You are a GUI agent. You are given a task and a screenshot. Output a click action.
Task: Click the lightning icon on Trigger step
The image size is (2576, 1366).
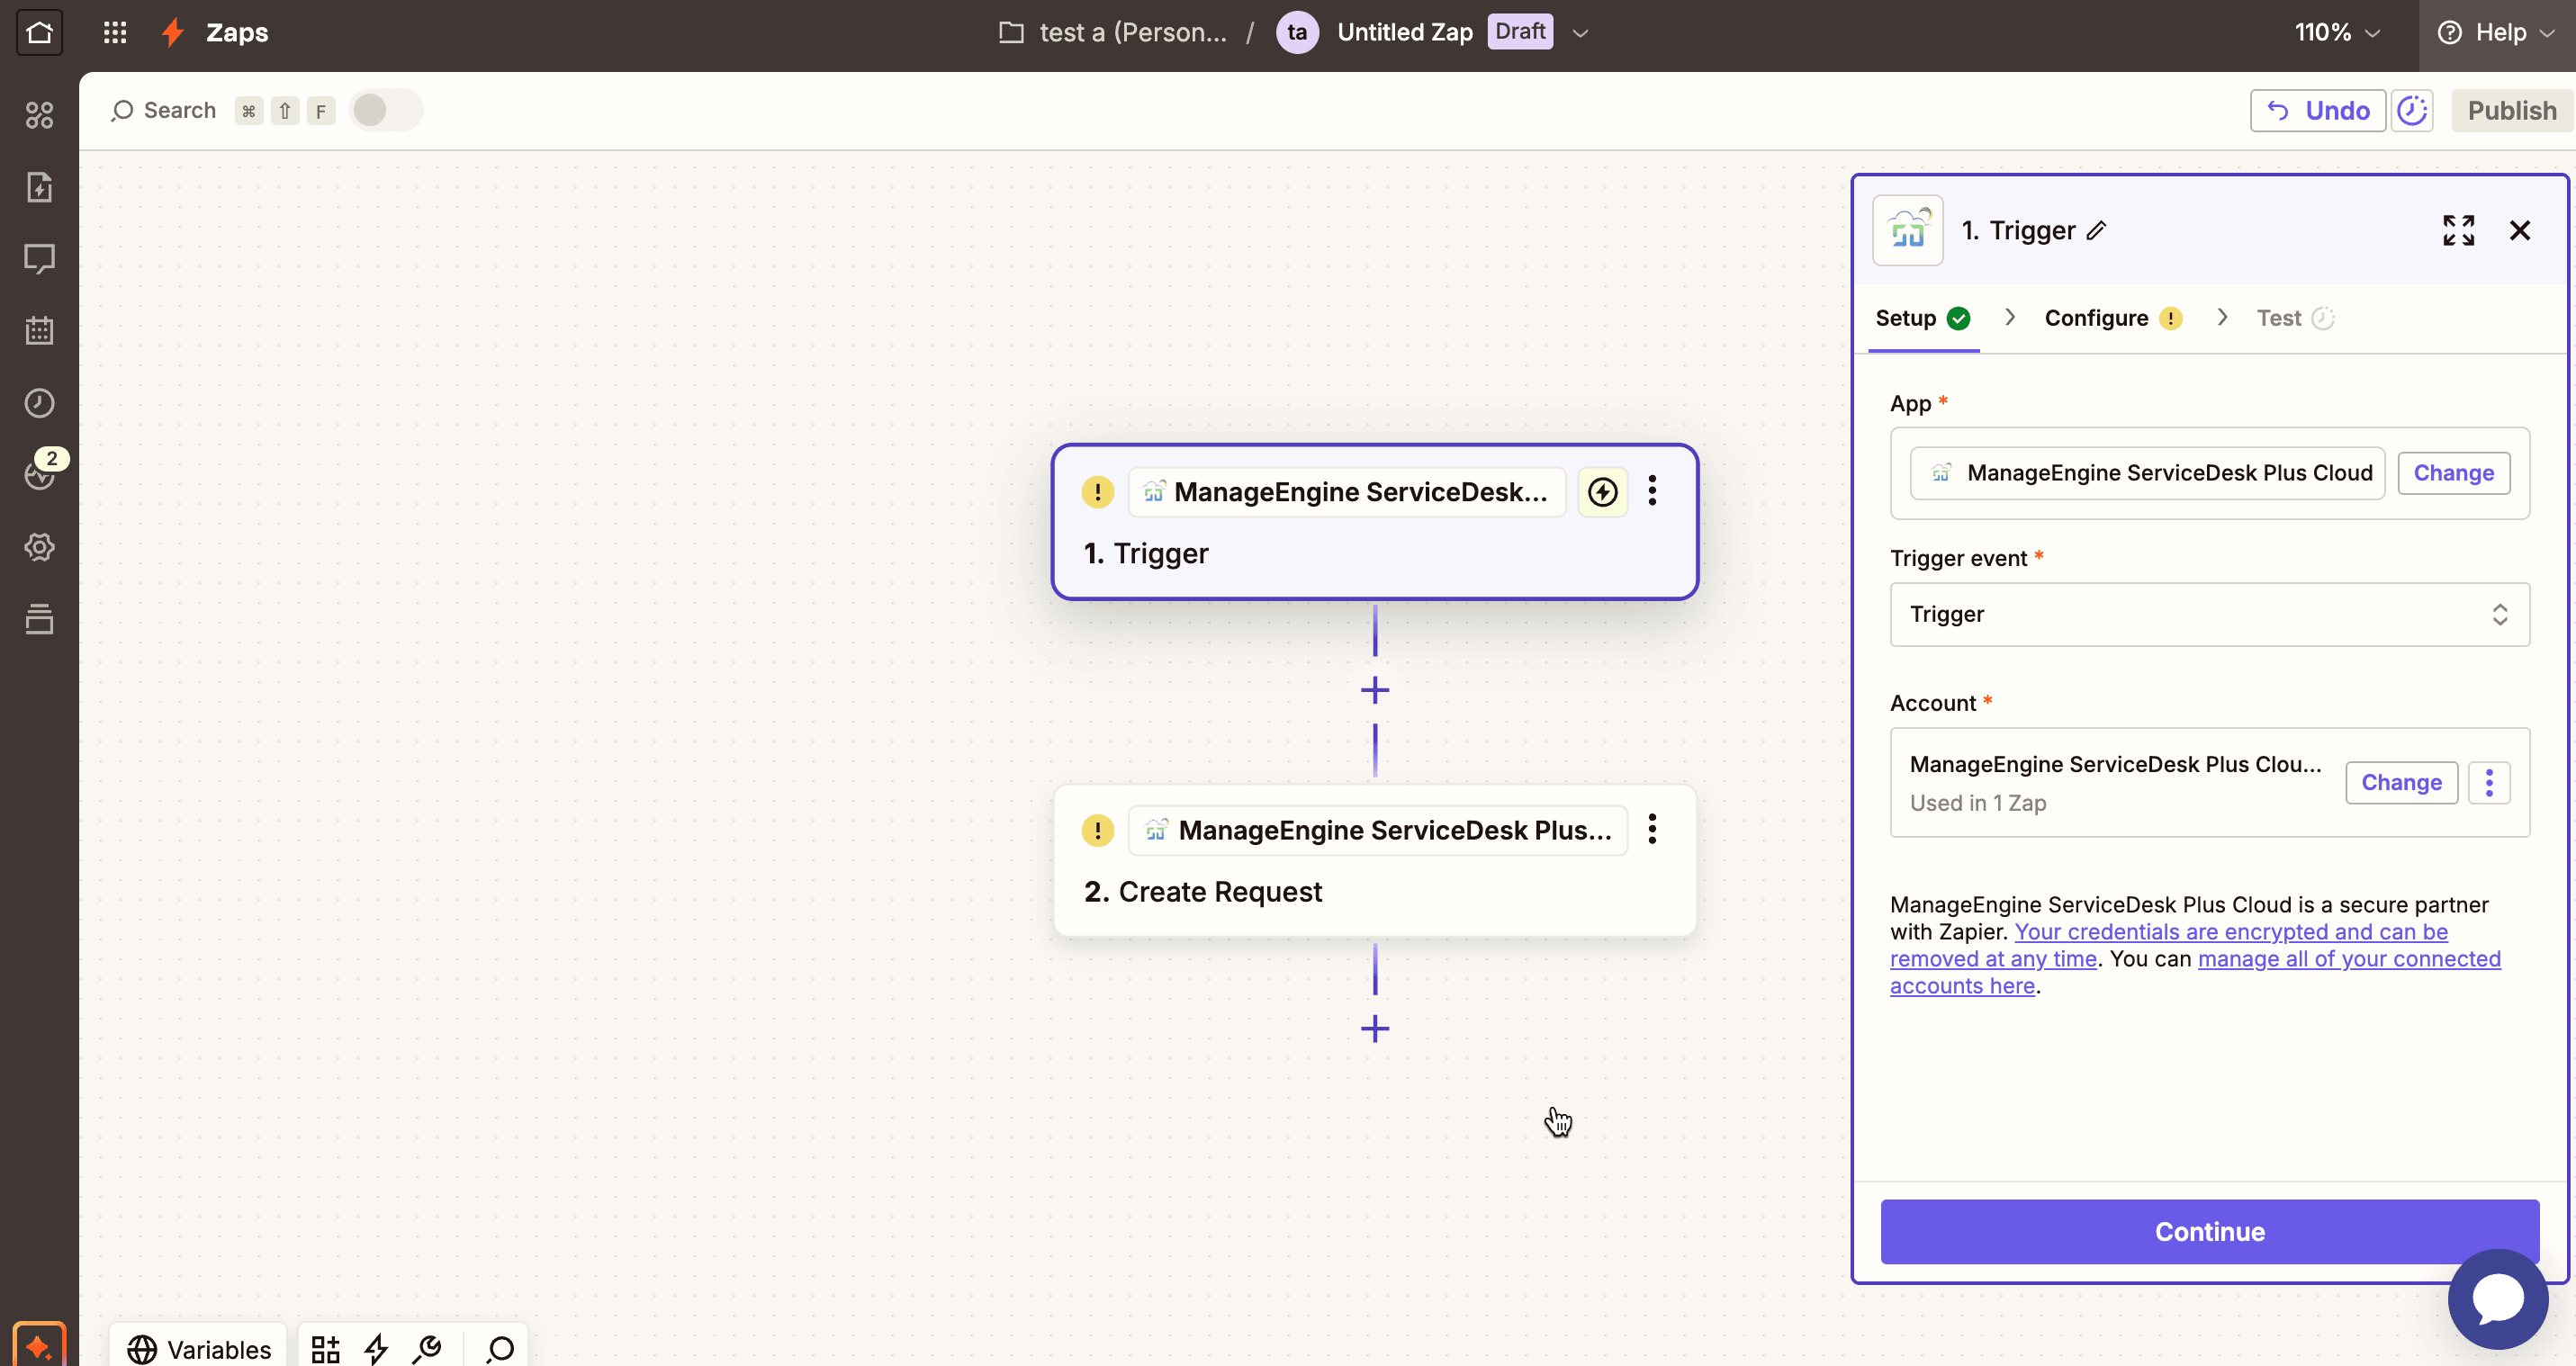1602,492
